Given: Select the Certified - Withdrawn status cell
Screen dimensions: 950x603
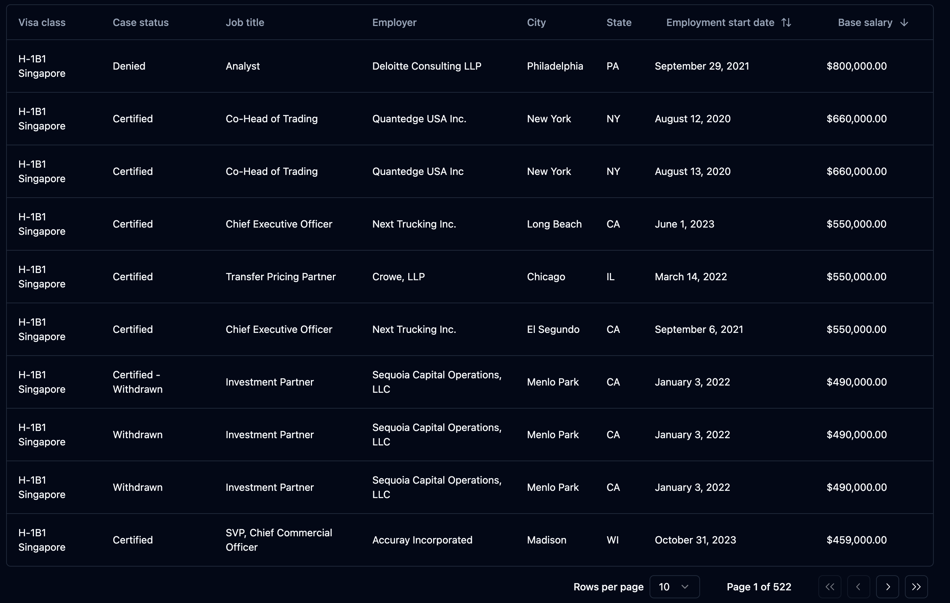Looking at the screenshot, I should pyautogui.click(x=138, y=382).
